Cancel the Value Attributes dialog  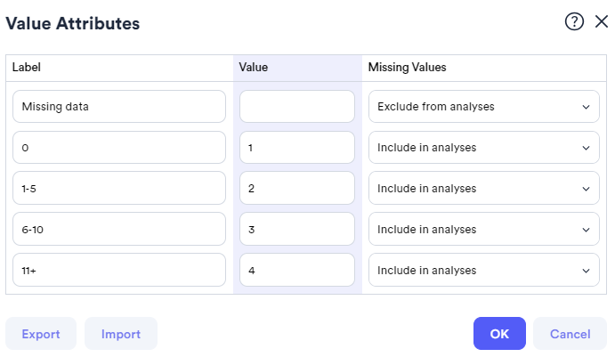[x=570, y=334]
